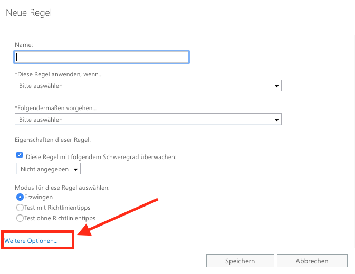
Task: Click the 'Neue Regel' dialog heading
Action: (29, 13)
